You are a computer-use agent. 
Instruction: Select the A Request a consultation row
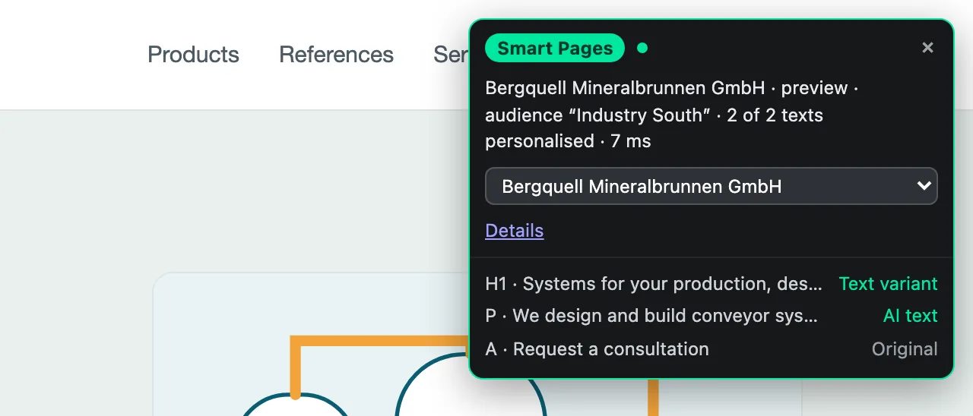click(x=712, y=349)
